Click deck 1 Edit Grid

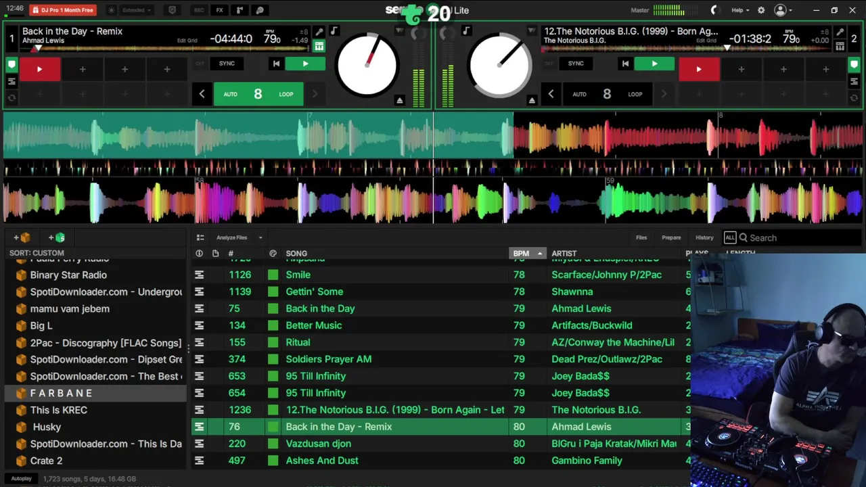(x=187, y=41)
